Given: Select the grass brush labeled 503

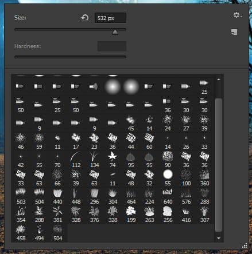Looking at the screenshot, I should tap(21, 196).
